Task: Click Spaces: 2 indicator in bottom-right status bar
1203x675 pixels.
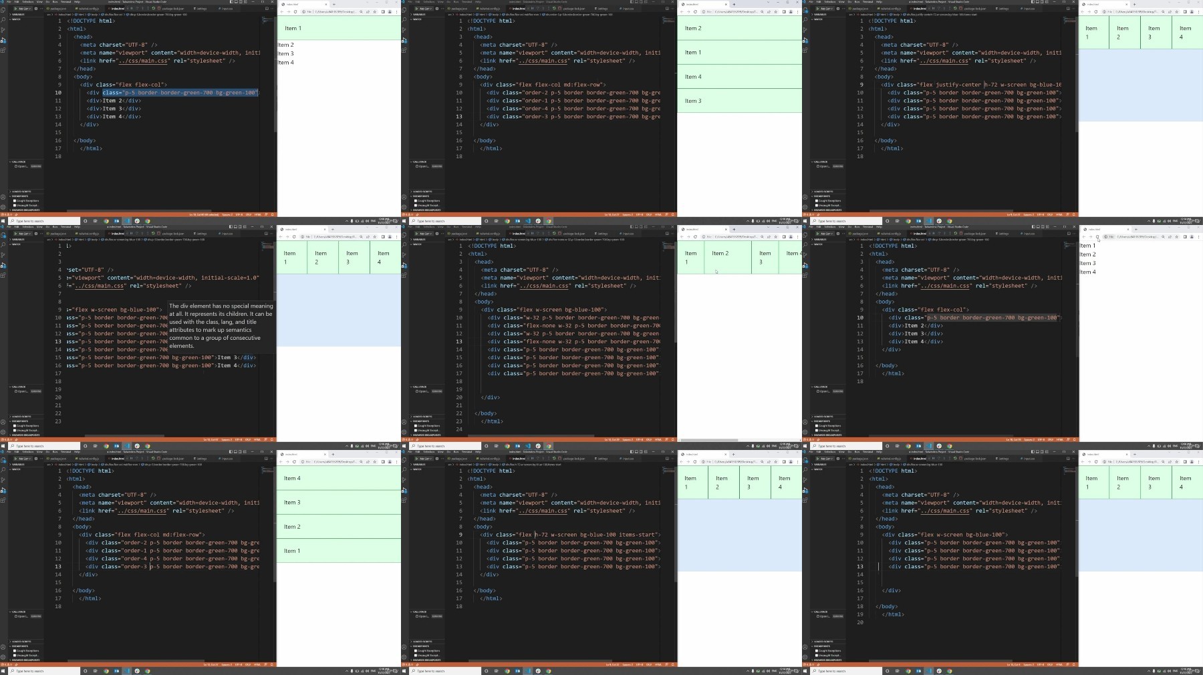Action: pyautogui.click(x=1029, y=664)
